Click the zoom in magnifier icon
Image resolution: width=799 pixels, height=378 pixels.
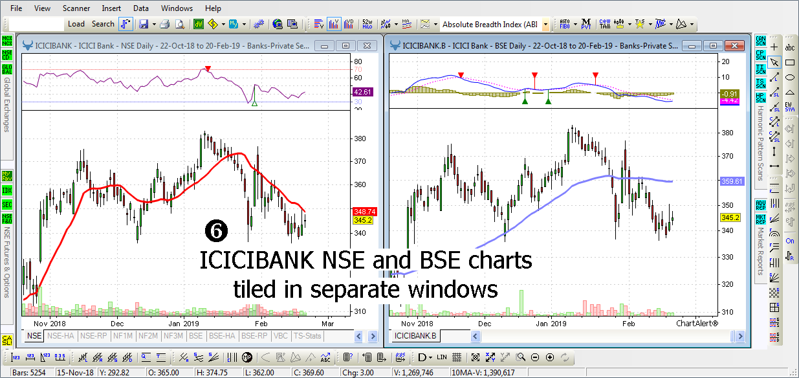pyautogui.click(x=521, y=357)
